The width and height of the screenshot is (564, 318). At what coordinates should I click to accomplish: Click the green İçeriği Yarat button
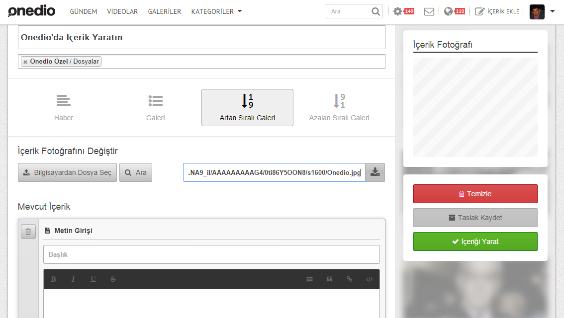tap(475, 241)
